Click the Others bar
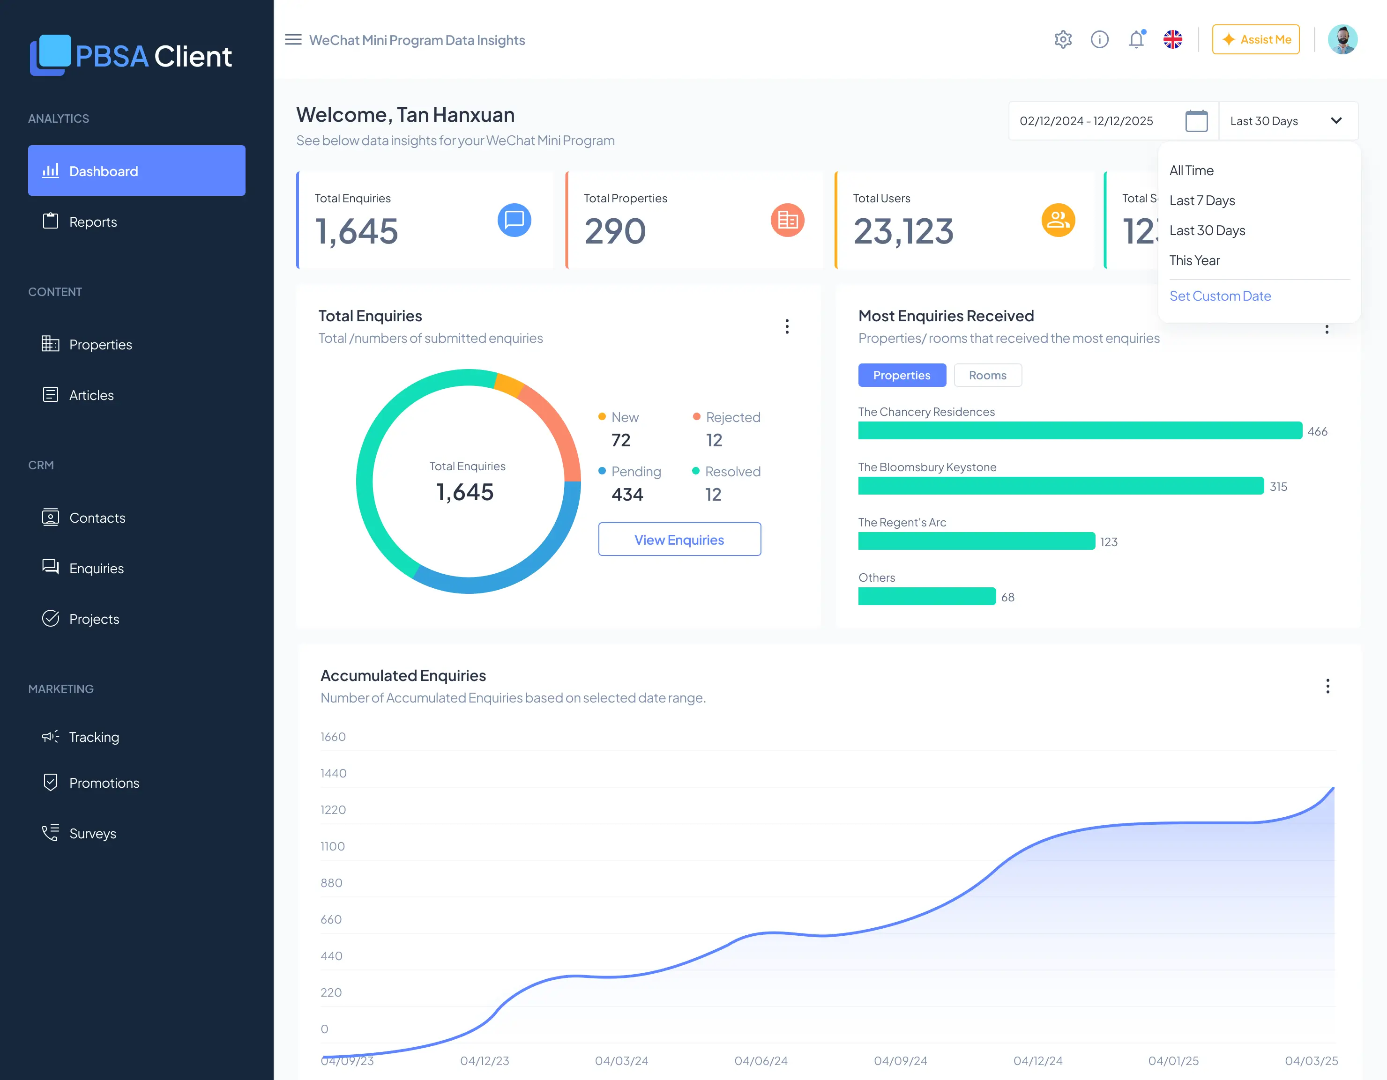 pos(927,596)
